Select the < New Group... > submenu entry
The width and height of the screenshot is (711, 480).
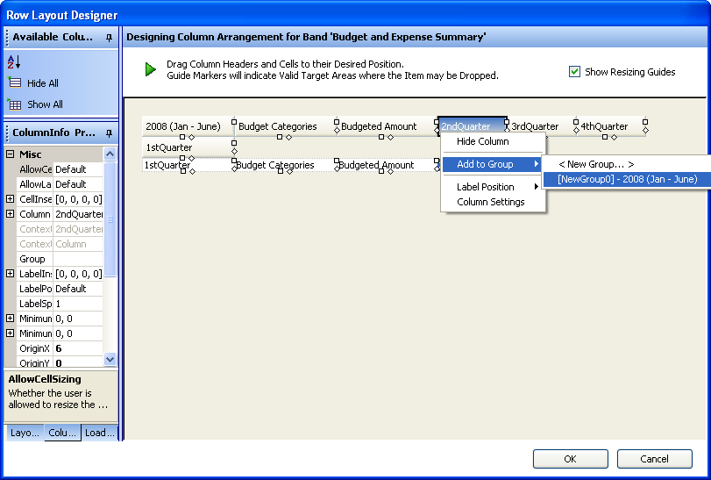click(x=596, y=164)
